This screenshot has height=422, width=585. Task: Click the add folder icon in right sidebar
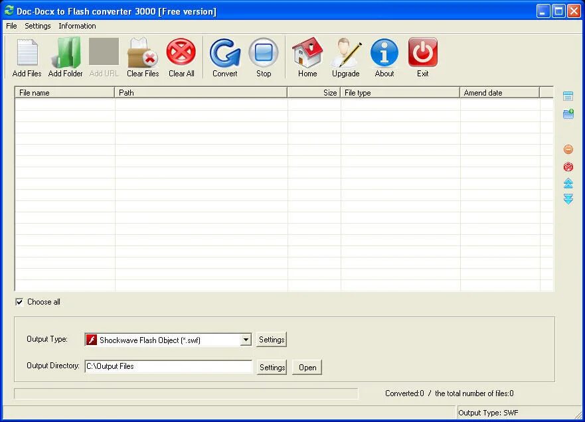[x=568, y=113]
